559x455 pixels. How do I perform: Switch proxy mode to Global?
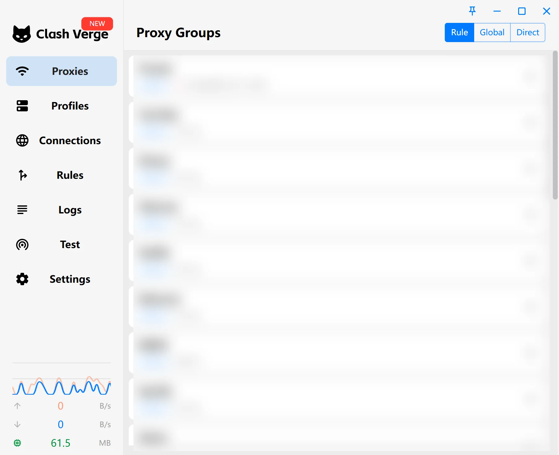492,32
